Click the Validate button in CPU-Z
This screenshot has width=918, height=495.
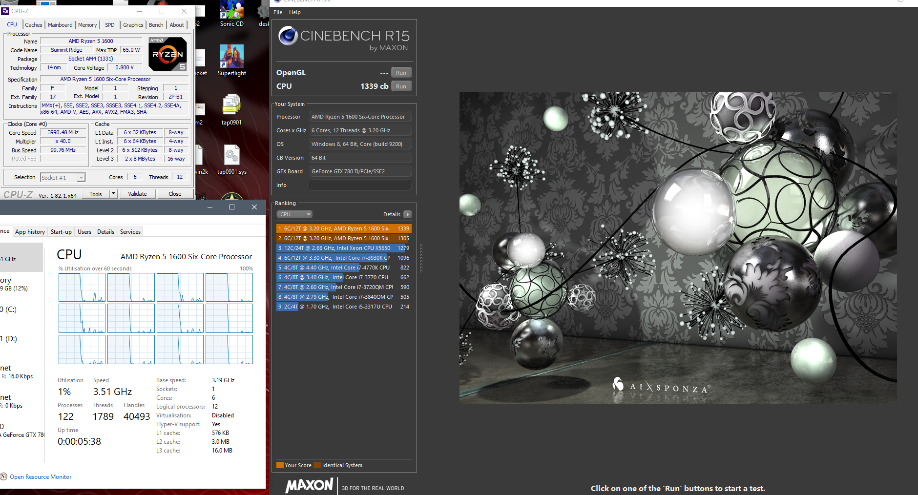137,194
